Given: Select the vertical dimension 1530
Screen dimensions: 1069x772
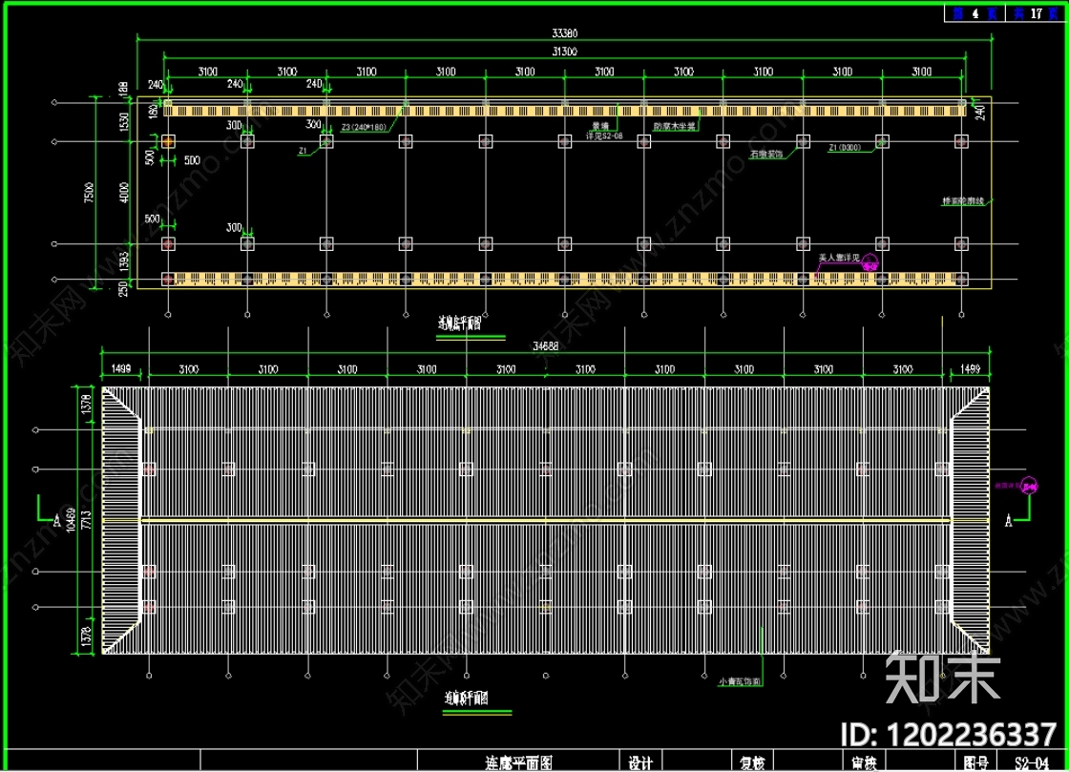Looking at the screenshot, I should [124, 122].
